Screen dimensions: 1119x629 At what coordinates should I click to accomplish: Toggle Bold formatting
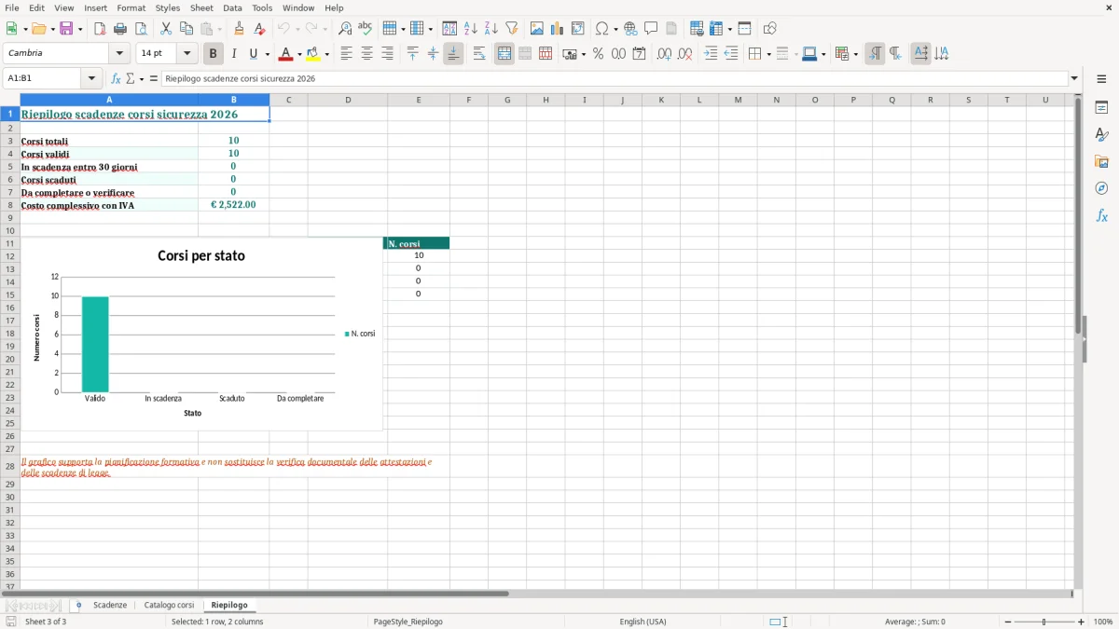[213, 54]
